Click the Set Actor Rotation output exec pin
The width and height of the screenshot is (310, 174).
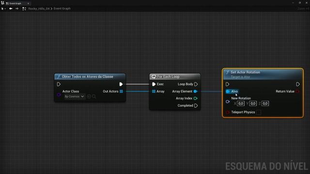[x=298, y=84]
